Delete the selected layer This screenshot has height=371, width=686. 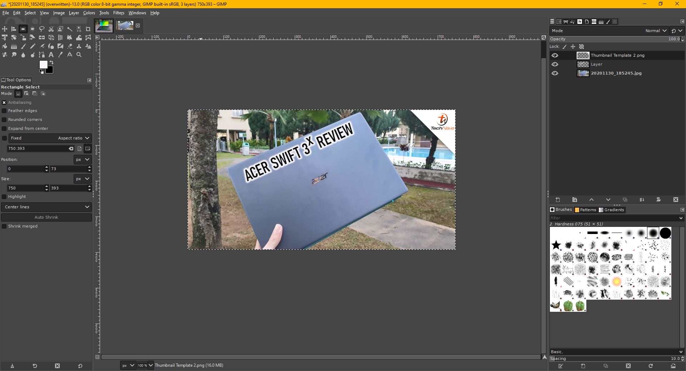pyautogui.click(x=676, y=200)
